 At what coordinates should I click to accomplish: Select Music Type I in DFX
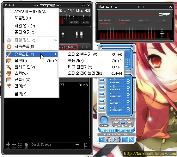tap(116, 122)
